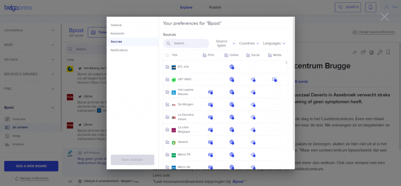Open Manage notifications link
The height and width of the screenshot is (186, 401).
click(34, 178)
